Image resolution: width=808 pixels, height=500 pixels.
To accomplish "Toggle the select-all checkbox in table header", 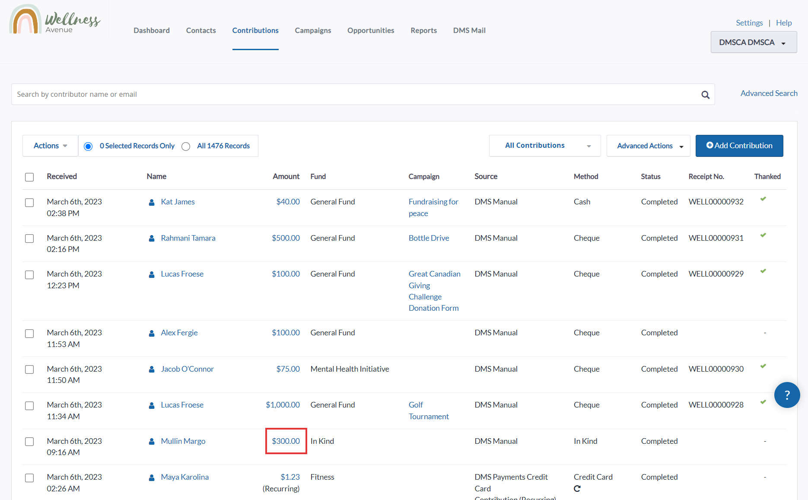I will pos(29,177).
